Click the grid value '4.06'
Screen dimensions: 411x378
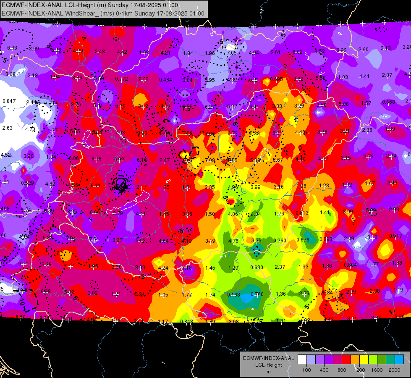pos(233,214)
